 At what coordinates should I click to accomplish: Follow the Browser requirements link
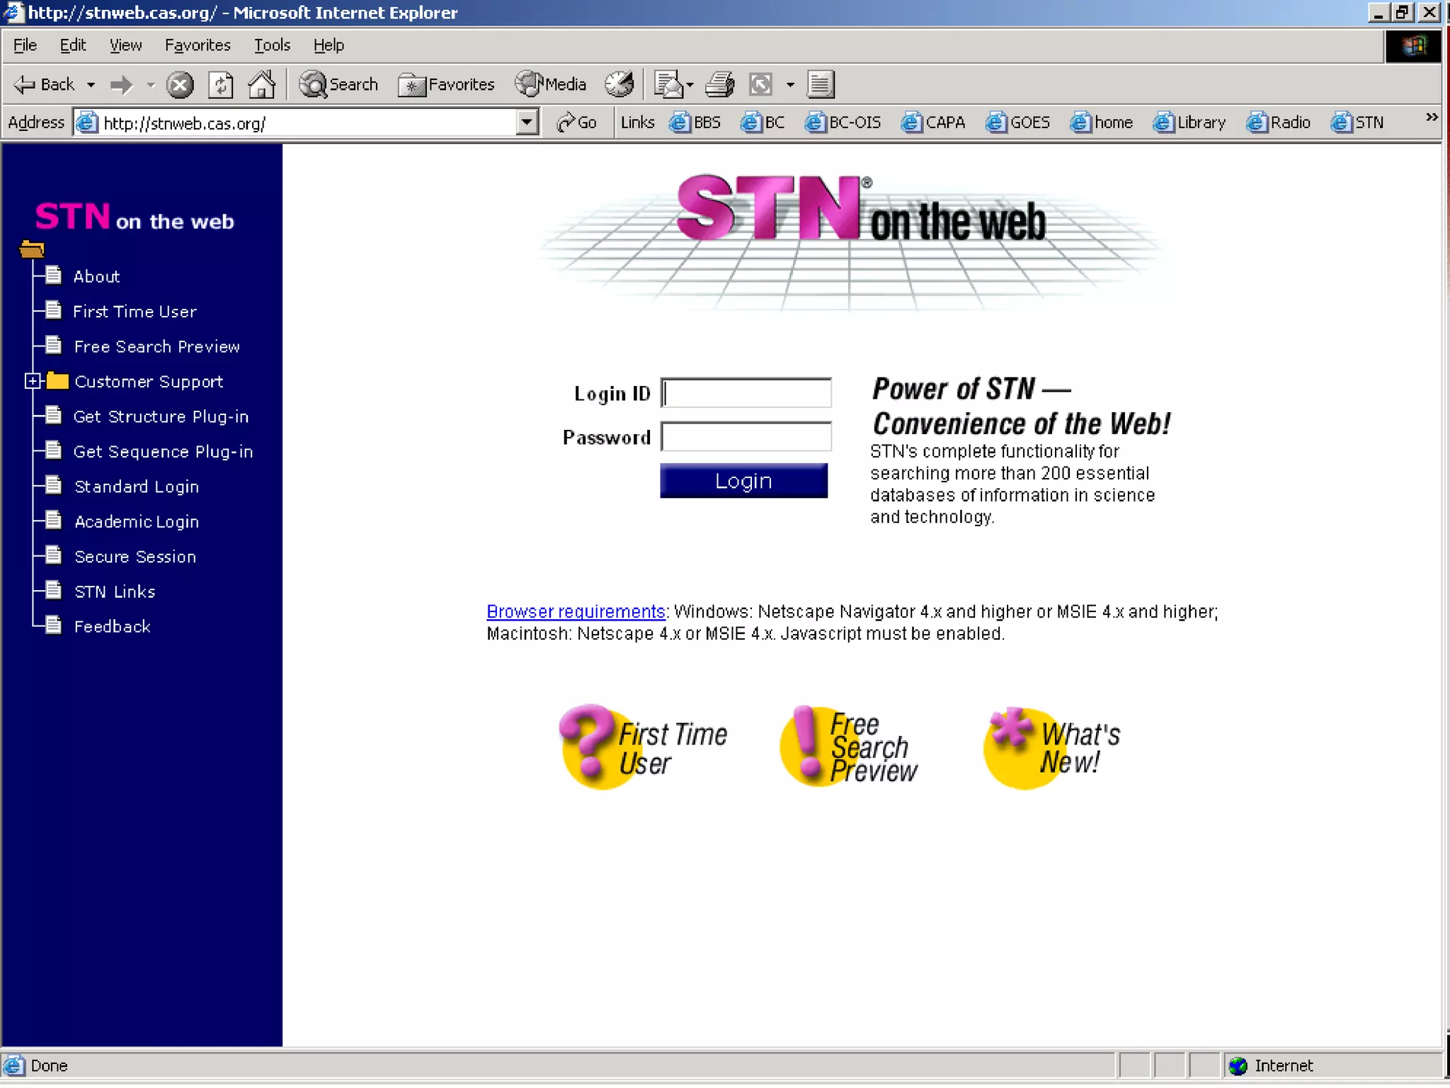click(x=576, y=611)
